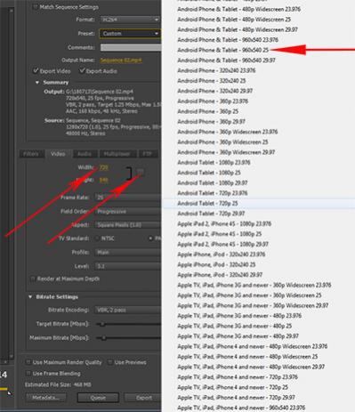The image size is (355, 412).
Task: Switch to the FTP tab
Action: 148,154
